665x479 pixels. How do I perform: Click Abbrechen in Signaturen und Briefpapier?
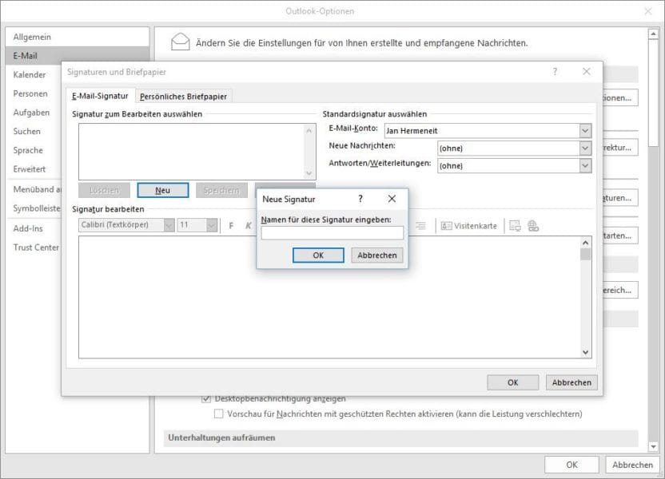point(571,382)
